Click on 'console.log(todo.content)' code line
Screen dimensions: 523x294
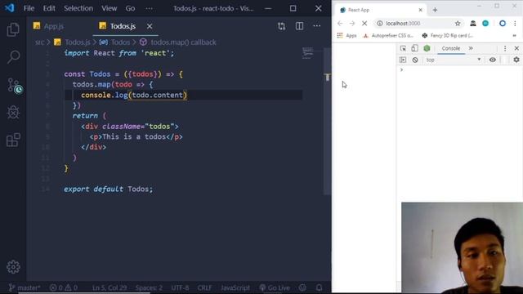click(134, 95)
